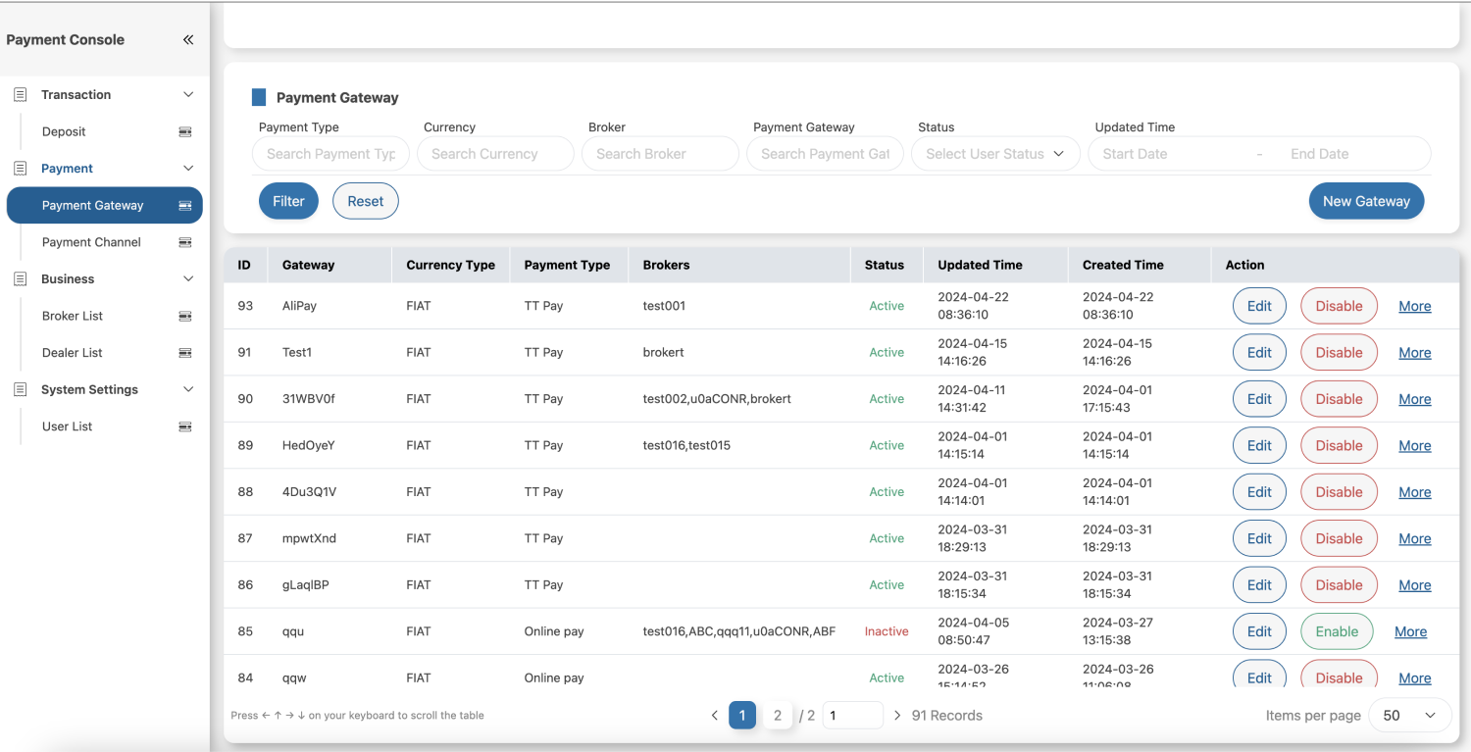Open the More link for Test1
1471x752 pixels.
1414,353
